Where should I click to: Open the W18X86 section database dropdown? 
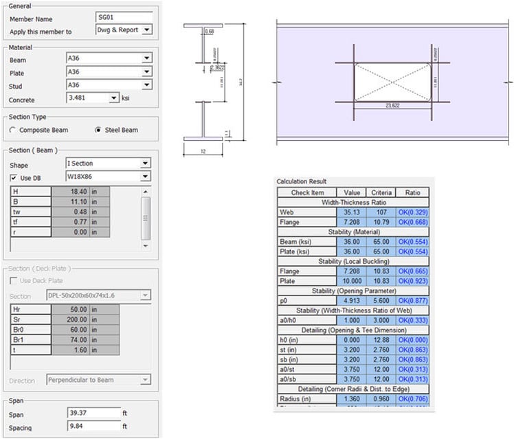pyautogui.click(x=144, y=177)
